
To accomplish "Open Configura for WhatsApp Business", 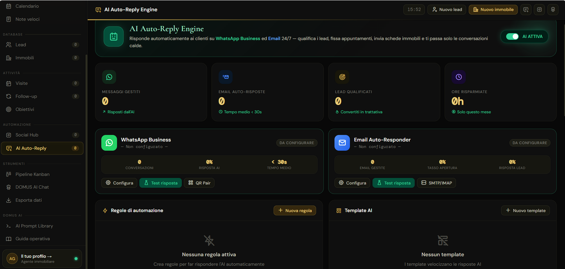I will [119, 183].
